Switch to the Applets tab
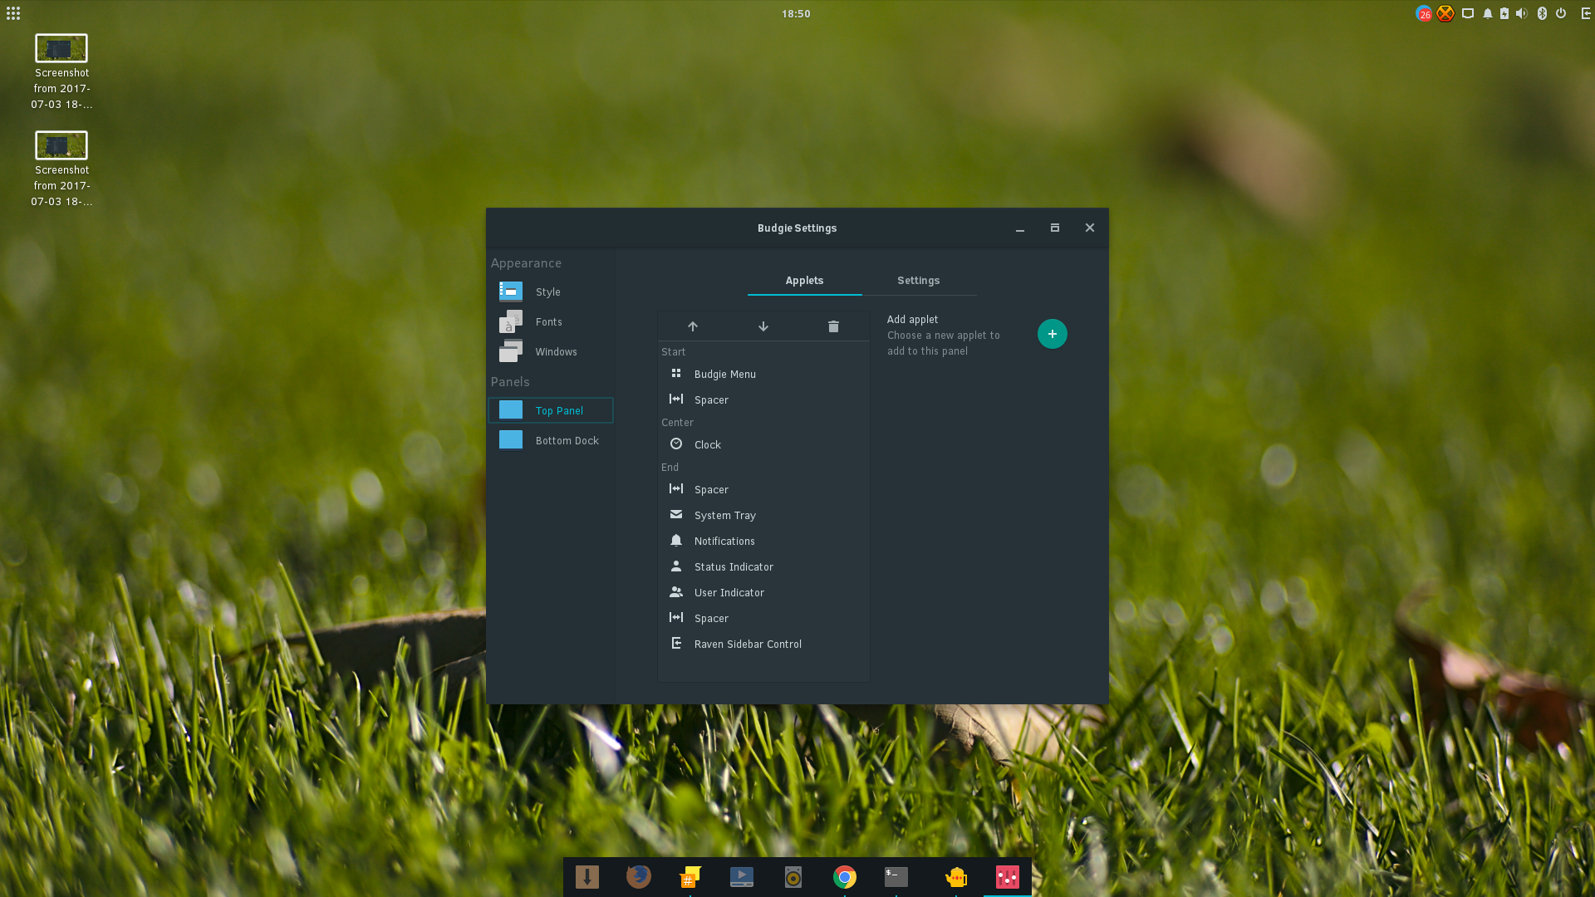Screen dimensions: 1595x897 click(805, 281)
